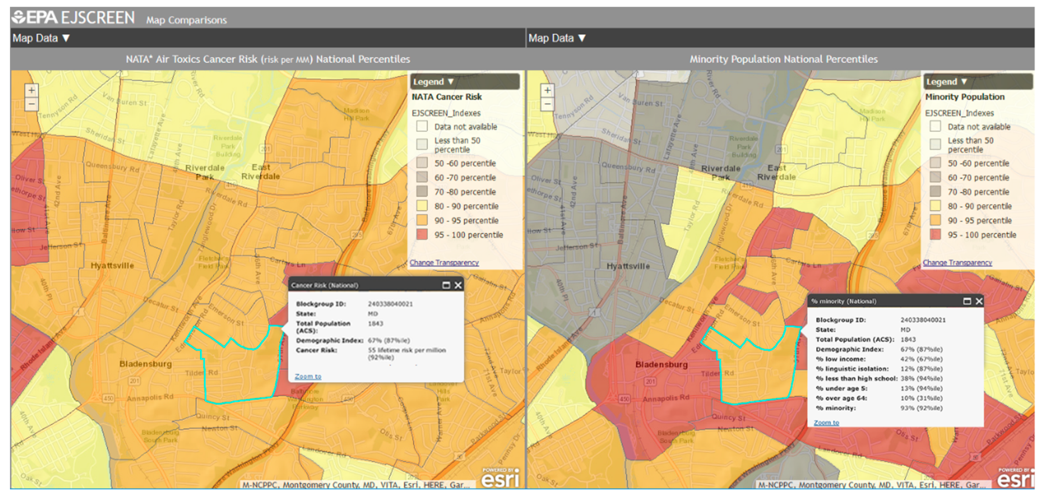Click 95 - 100 percentile swatch, left legend
This screenshot has height=497, width=1044.
pyautogui.click(x=422, y=235)
